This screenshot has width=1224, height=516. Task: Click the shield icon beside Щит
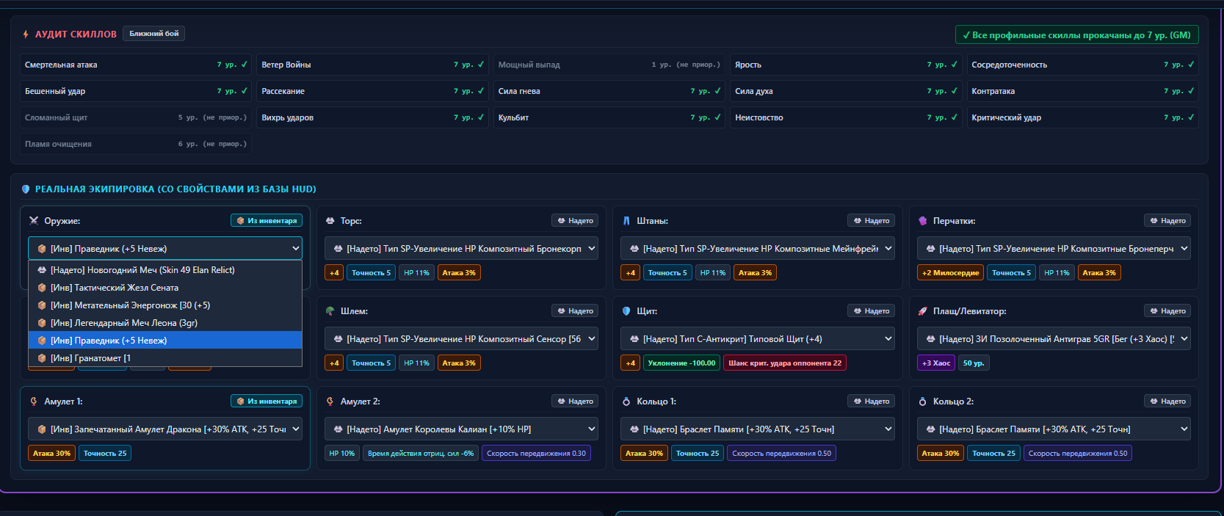click(626, 311)
